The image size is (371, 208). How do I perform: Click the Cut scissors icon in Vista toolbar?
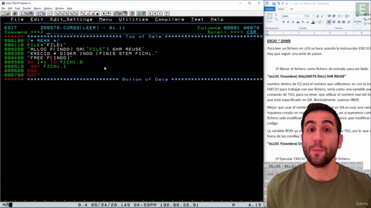click(x=22, y=13)
